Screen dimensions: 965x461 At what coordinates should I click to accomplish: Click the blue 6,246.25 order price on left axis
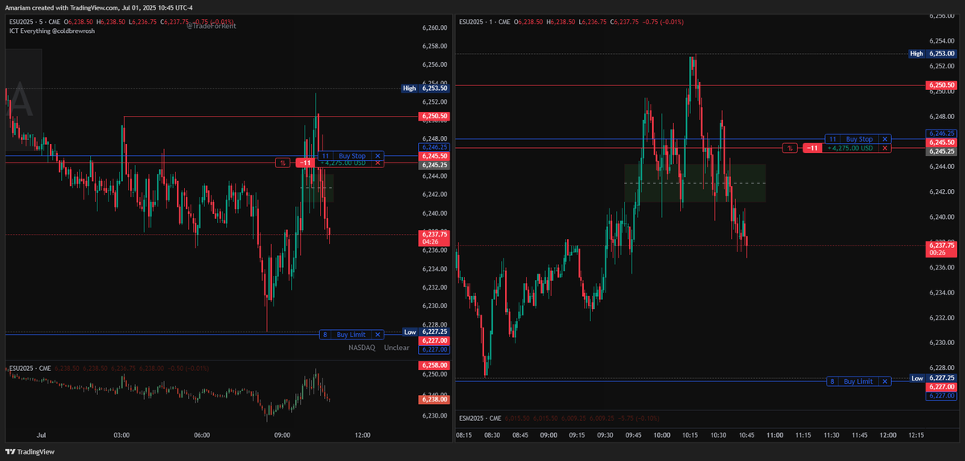click(434, 148)
